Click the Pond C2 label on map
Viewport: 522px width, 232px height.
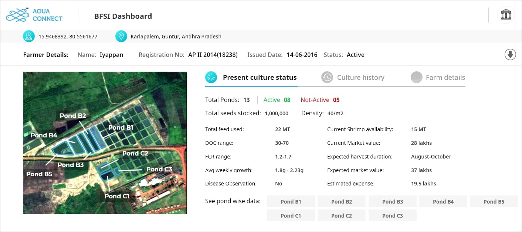pos(135,153)
